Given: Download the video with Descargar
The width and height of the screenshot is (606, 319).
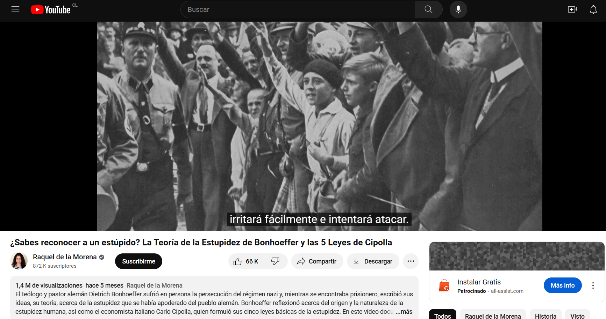Looking at the screenshot, I should [x=373, y=261].
